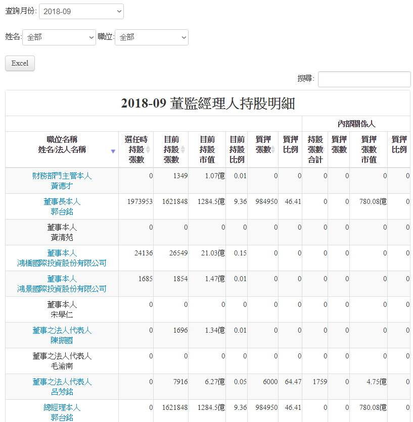Expand the 職位 dropdown
The height and width of the screenshot is (422, 413).
coord(152,37)
